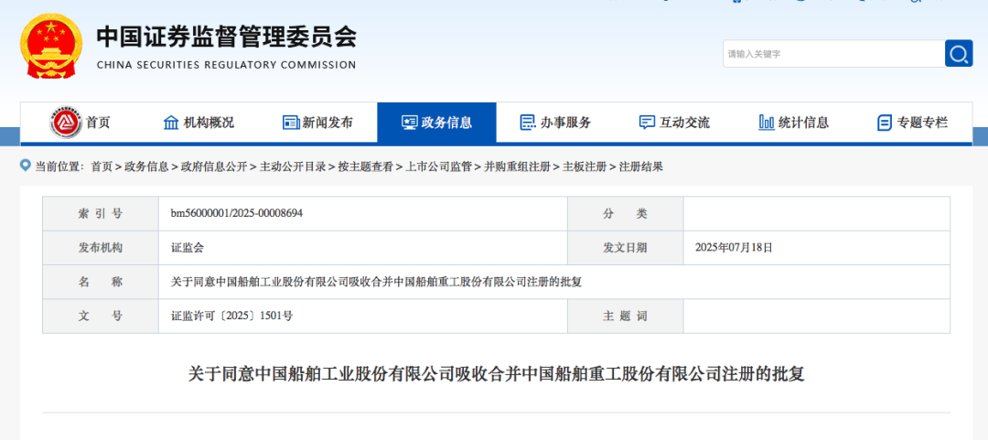Click the 发文日期 label cell
988x440 pixels.
pyautogui.click(x=625, y=247)
